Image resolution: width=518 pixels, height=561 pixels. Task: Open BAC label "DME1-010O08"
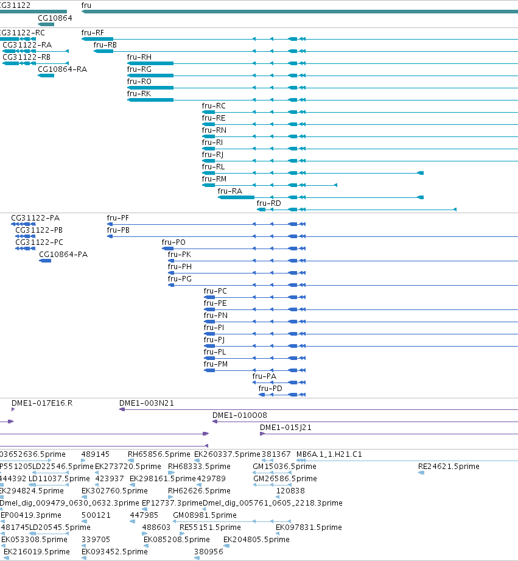pos(239,415)
